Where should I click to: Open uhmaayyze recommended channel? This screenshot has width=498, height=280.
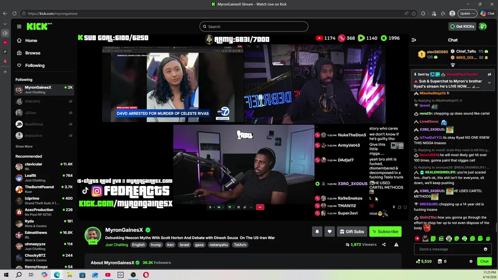tap(44, 246)
